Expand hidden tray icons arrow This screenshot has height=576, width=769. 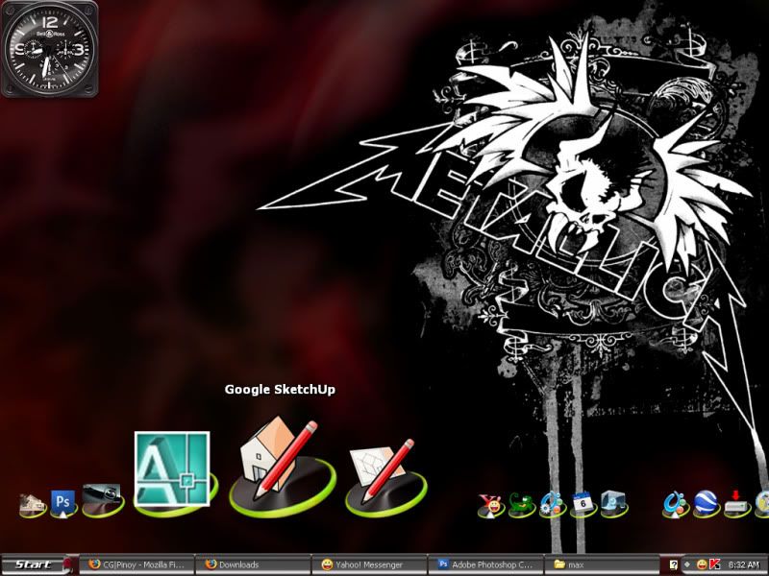687,564
